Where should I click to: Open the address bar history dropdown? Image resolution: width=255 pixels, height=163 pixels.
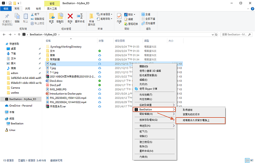click(212, 34)
